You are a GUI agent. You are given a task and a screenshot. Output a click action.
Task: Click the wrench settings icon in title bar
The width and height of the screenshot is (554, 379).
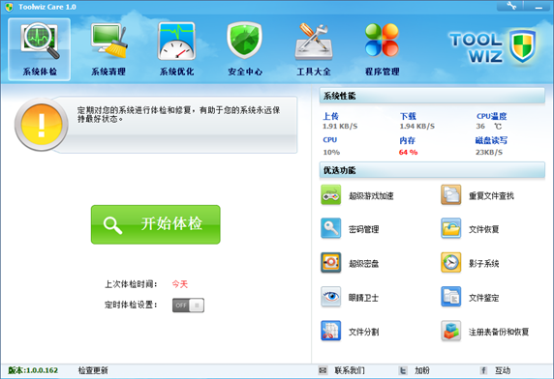[510, 6]
